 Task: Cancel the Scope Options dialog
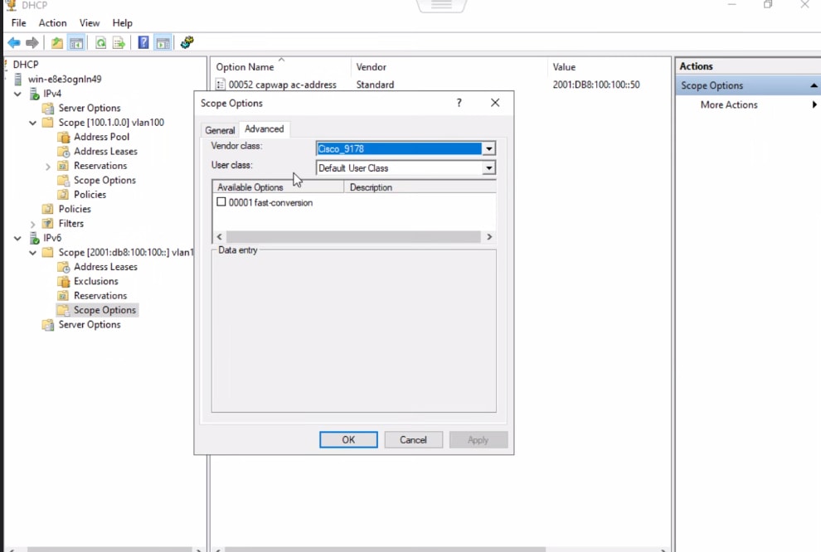click(413, 439)
